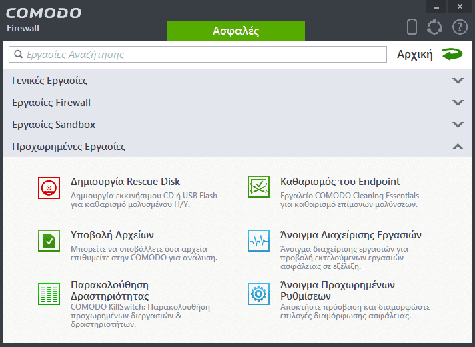Click the Endpoint cleaning icon
This screenshot has height=347, width=475.
click(258, 186)
